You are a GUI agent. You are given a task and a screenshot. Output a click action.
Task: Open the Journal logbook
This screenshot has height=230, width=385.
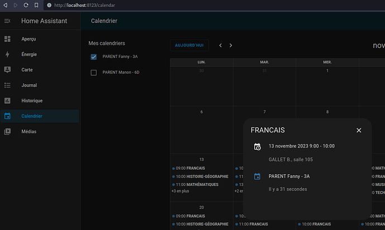(x=29, y=85)
